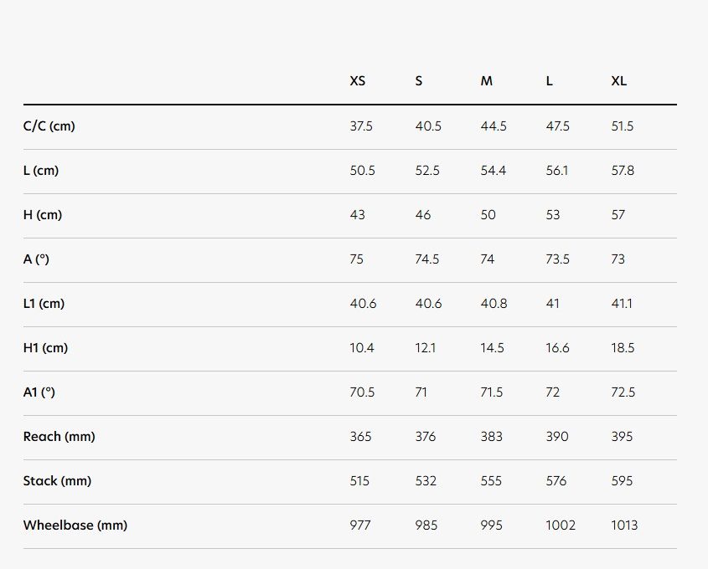The width and height of the screenshot is (708, 569).
Task: Click the XL size column header
Action: coord(619,81)
